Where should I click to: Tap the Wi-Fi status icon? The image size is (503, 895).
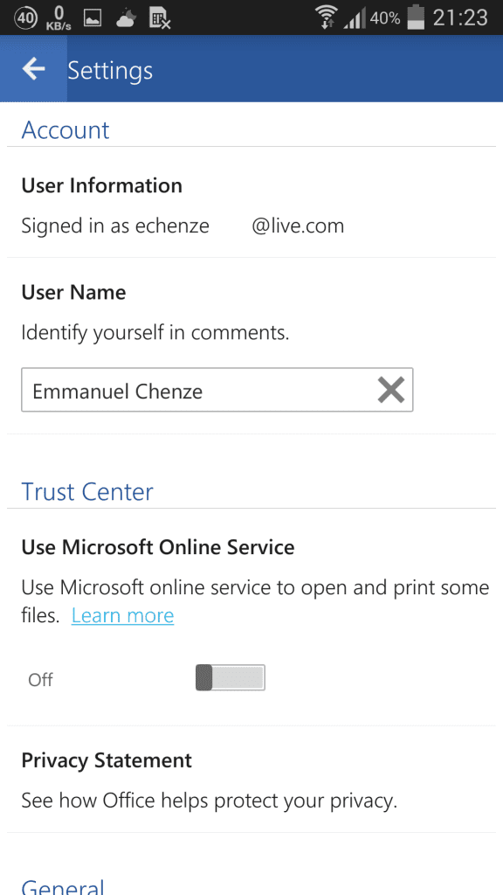[x=327, y=17]
